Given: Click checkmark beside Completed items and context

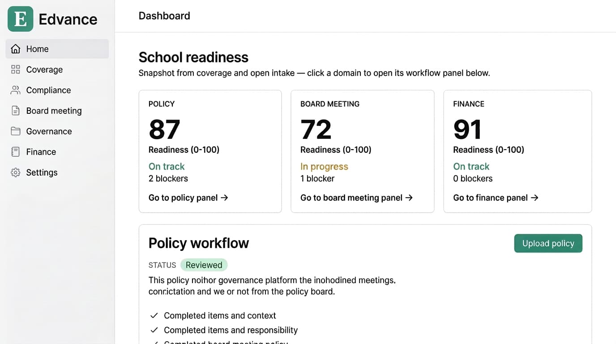Looking at the screenshot, I should click(154, 316).
